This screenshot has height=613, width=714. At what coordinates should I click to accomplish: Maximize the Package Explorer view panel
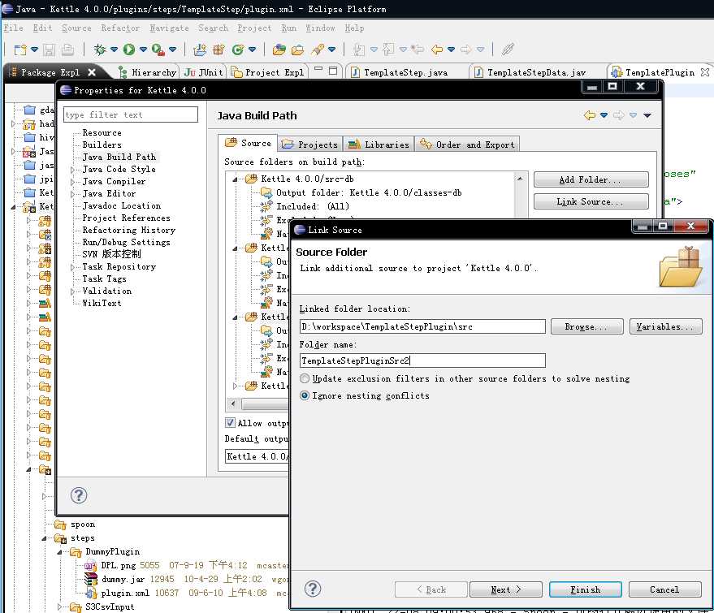(x=333, y=71)
